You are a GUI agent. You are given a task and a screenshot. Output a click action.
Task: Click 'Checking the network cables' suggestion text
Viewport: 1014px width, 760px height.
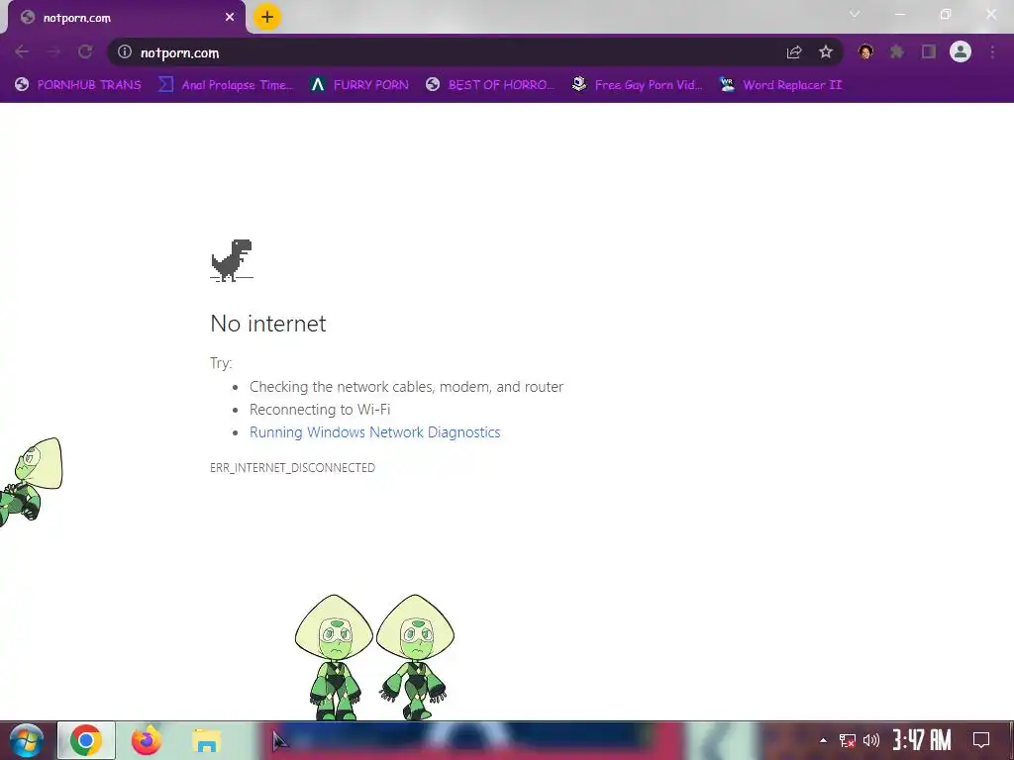pos(406,387)
